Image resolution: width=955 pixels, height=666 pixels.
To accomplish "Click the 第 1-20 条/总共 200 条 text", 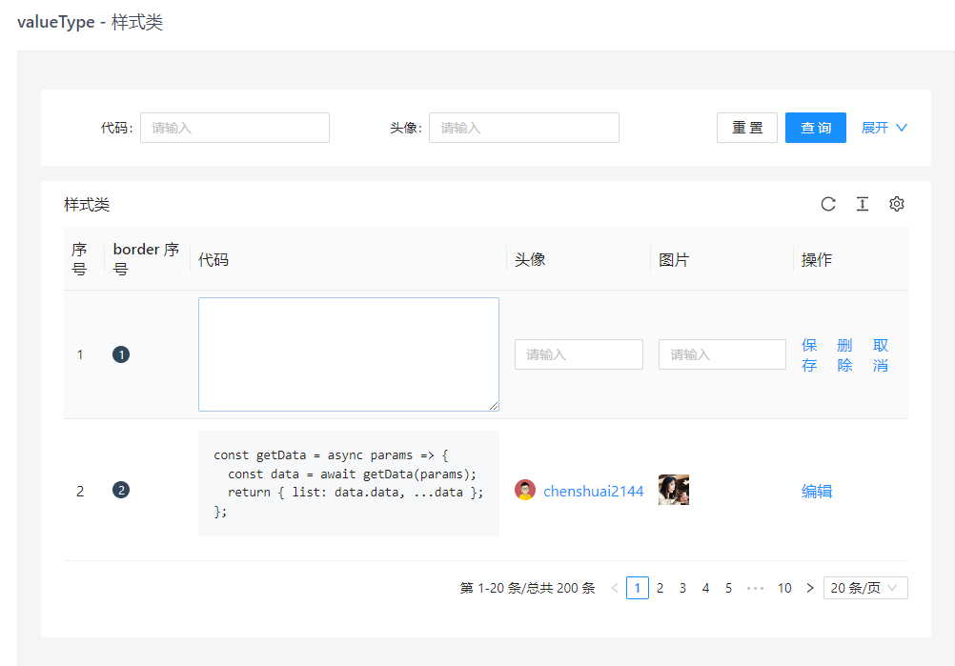I will pyautogui.click(x=527, y=588).
